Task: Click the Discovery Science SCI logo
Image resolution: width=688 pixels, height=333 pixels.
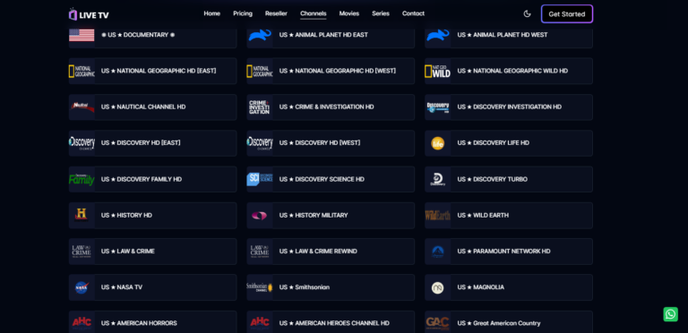Action: pyautogui.click(x=260, y=179)
